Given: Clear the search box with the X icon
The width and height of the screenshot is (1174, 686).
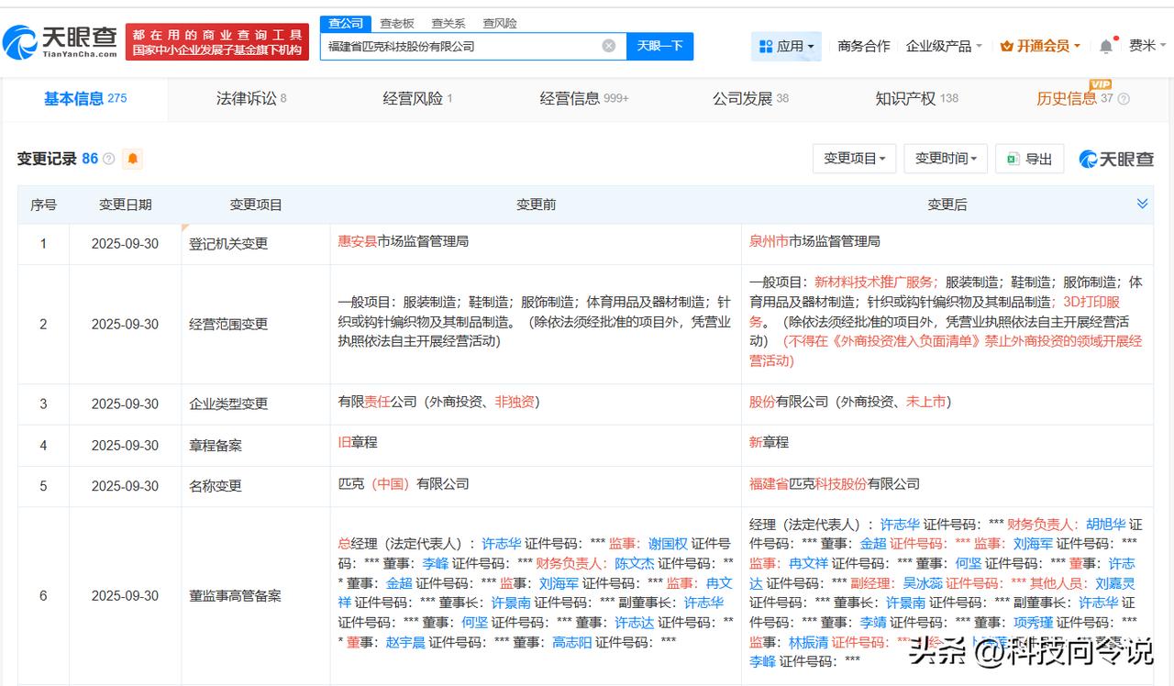Looking at the screenshot, I should tap(609, 46).
